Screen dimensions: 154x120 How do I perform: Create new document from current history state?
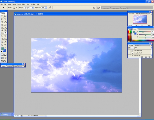pos(142,57)
